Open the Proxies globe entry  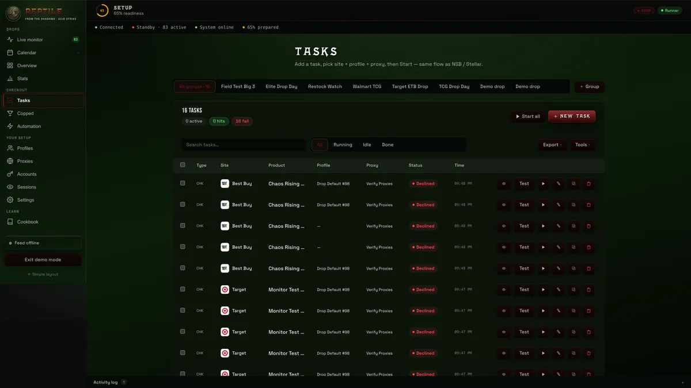[x=43, y=161]
